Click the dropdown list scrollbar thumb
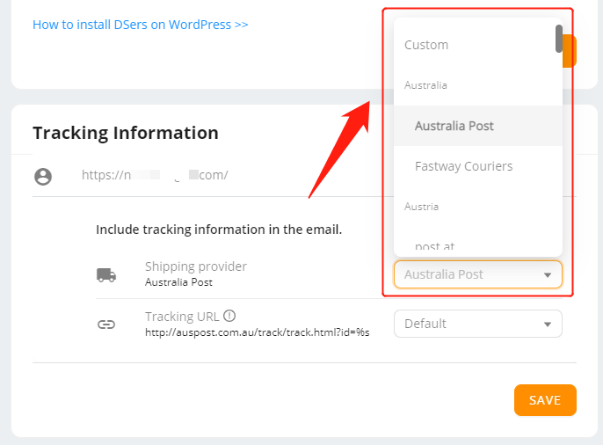 (559, 39)
